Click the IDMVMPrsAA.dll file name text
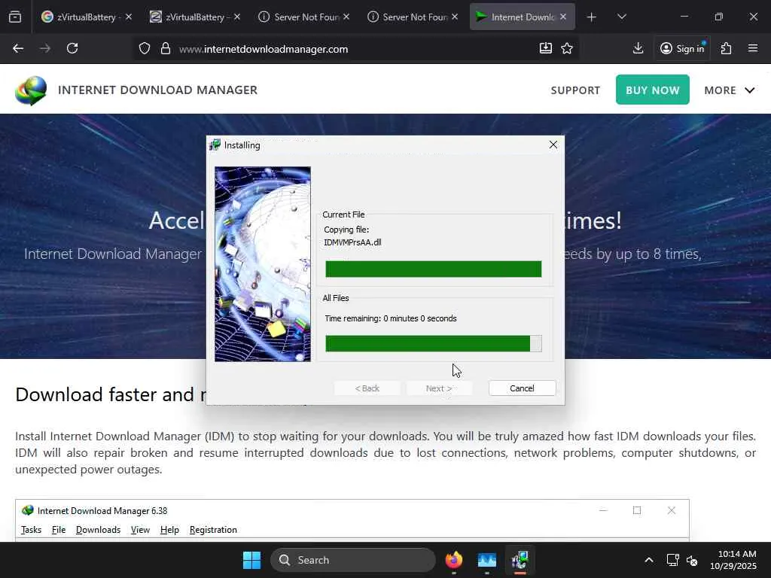The image size is (771, 578). [352, 242]
